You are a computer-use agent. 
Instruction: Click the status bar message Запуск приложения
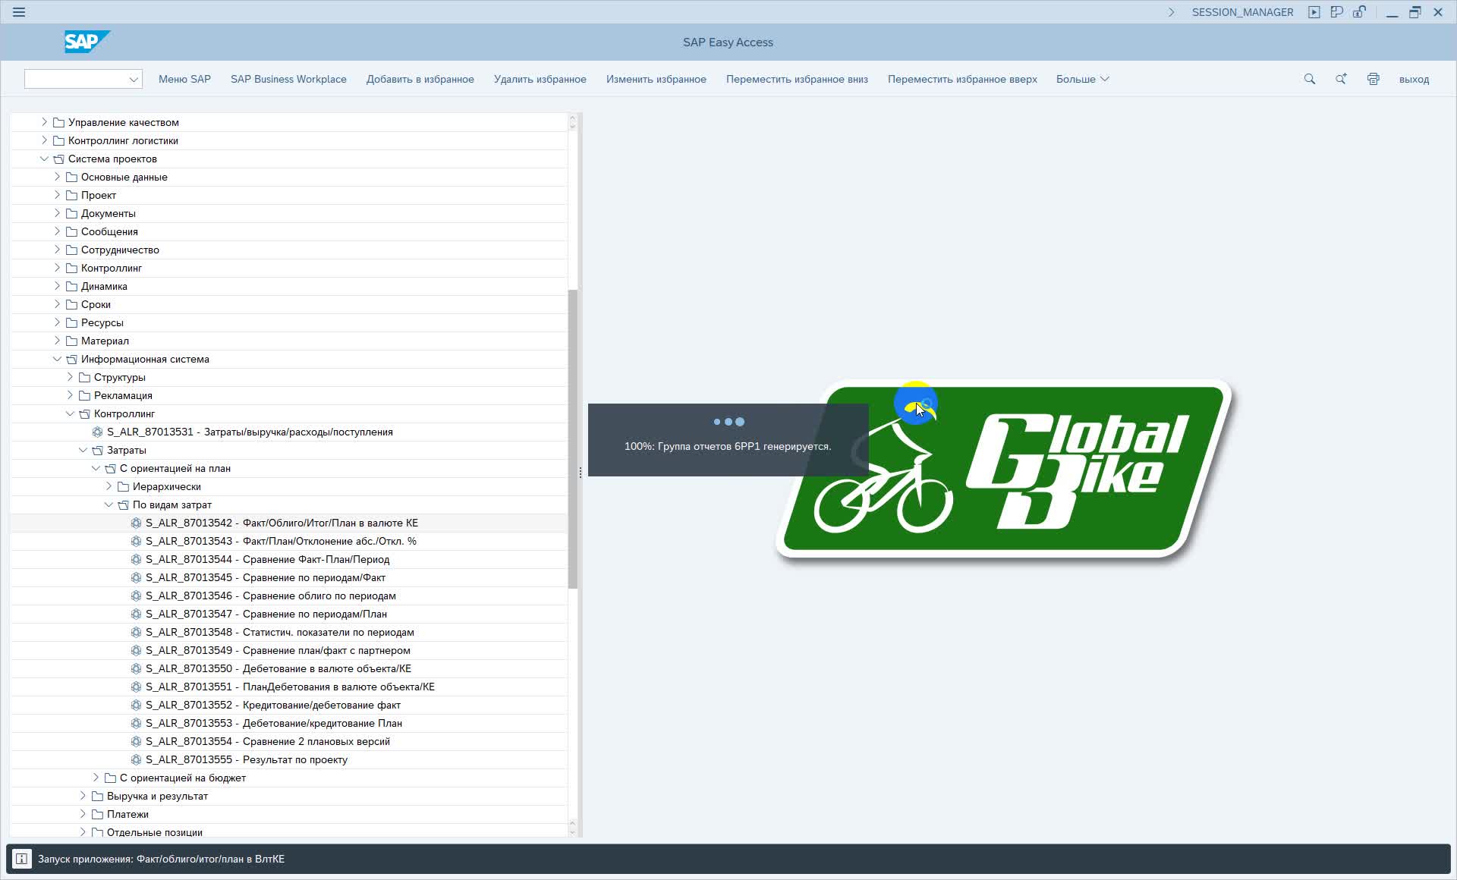point(161,859)
